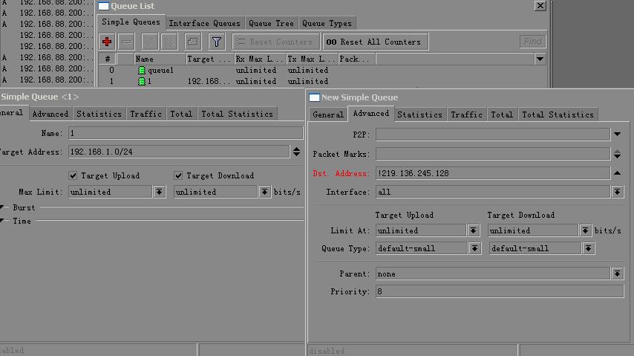
Task: Open the comment icon in the Queue List toolbar
Action: pyautogui.click(x=193, y=42)
